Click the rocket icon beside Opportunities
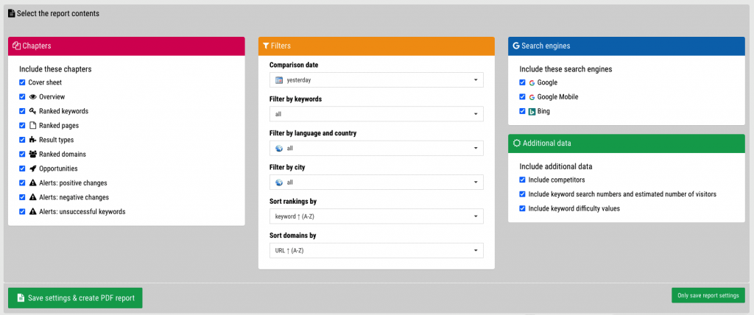 (x=32, y=169)
